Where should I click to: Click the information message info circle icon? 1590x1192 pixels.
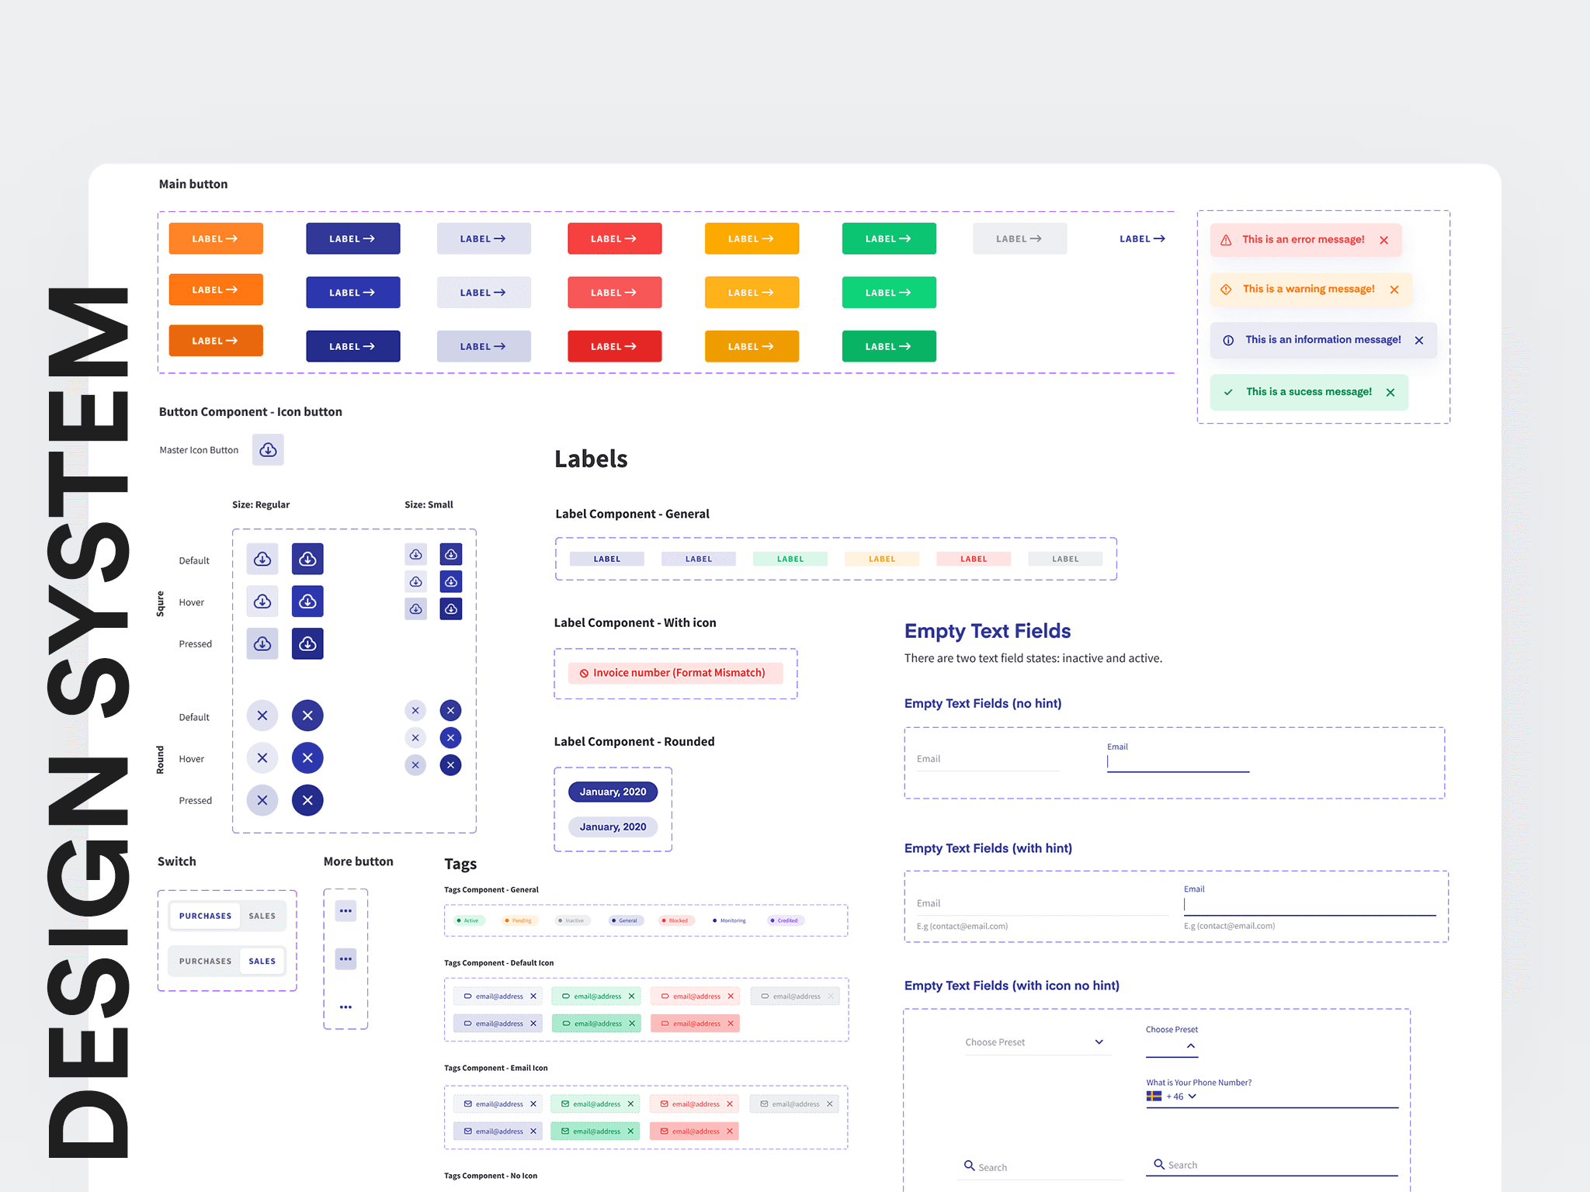pos(1228,341)
